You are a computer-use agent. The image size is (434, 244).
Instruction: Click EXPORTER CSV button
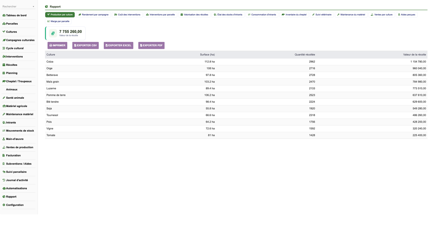click(85, 46)
